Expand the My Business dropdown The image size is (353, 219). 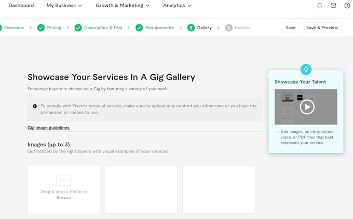click(64, 5)
